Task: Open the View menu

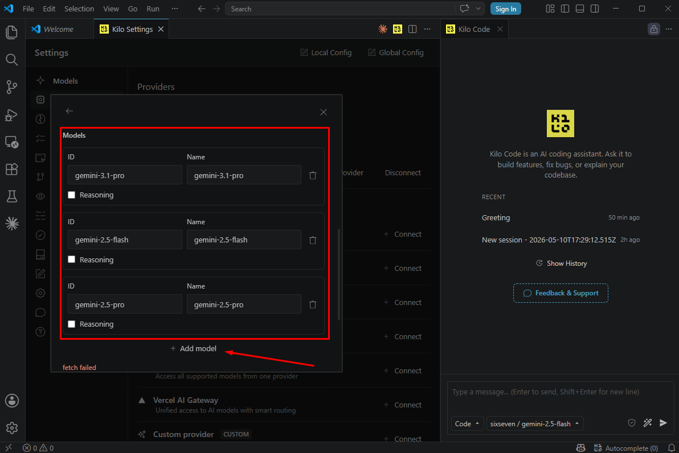Action: (111, 9)
